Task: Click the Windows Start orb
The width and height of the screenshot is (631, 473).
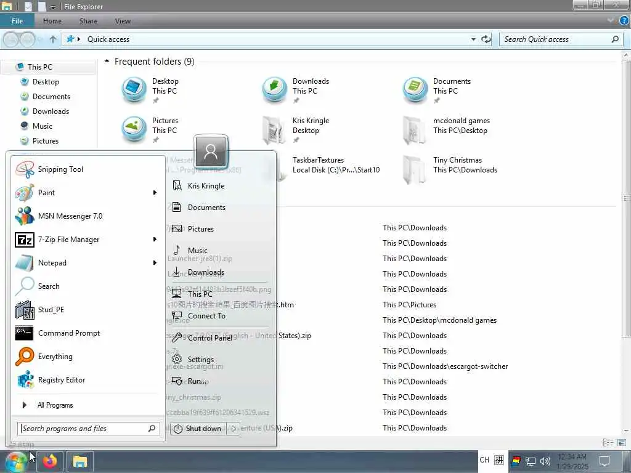Action: point(16,461)
